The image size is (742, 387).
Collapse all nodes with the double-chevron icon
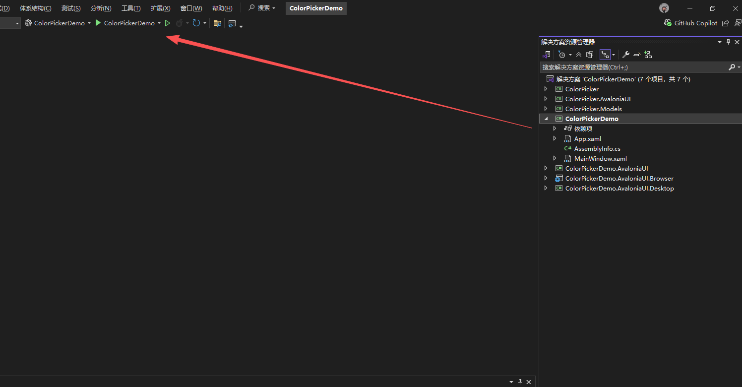(579, 55)
